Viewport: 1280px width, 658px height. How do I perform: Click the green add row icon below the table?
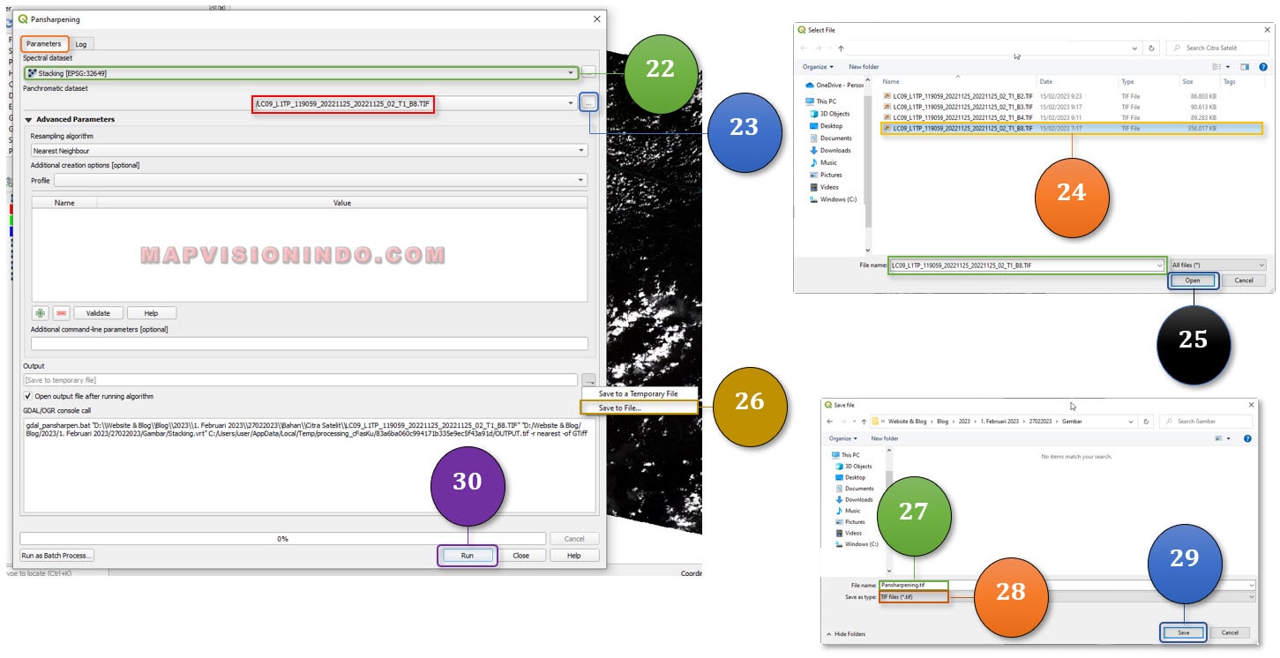41,313
